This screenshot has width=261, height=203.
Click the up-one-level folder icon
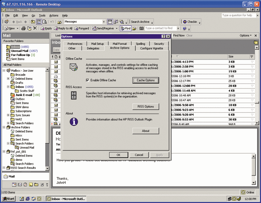(x=33, y=22)
